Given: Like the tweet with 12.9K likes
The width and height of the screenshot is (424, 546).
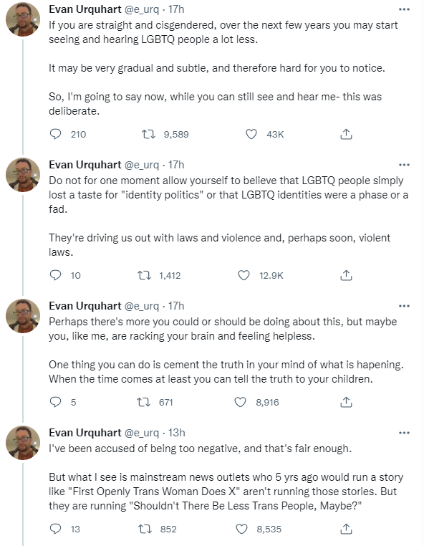Looking at the screenshot, I should 244,275.
